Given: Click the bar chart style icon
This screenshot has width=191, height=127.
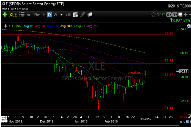Looking at the screenshot, I should pos(68,15).
